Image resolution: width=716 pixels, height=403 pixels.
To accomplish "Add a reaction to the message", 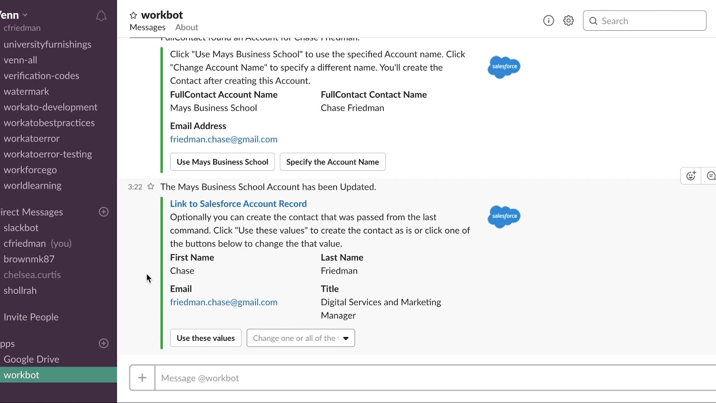I will pyautogui.click(x=691, y=176).
